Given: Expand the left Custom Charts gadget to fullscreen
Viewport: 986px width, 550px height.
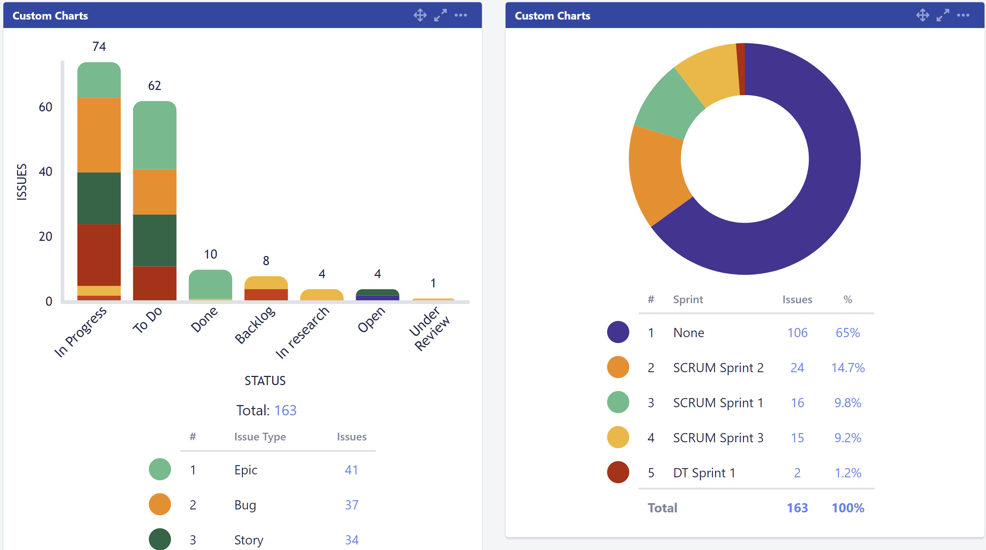Looking at the screenshot, I should (441, 15).
